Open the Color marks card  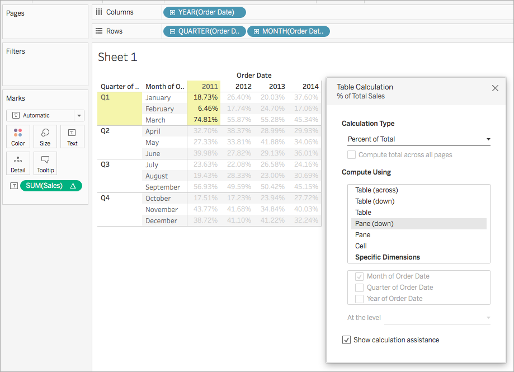[18, 136]
